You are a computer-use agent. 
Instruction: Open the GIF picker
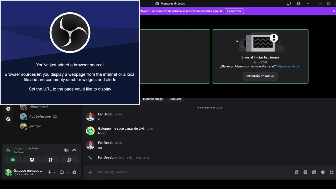point(305,172)
